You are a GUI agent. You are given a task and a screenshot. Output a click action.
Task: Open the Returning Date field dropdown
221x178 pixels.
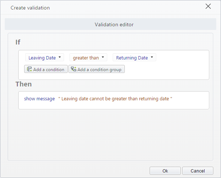(134, 57)
